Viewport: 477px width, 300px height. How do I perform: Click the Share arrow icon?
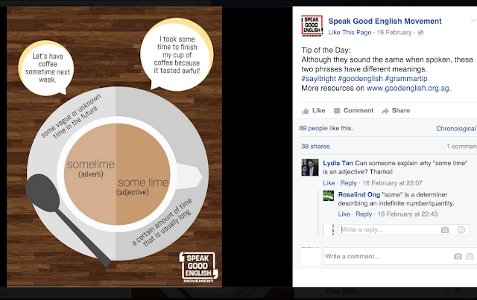click(385, 111)
